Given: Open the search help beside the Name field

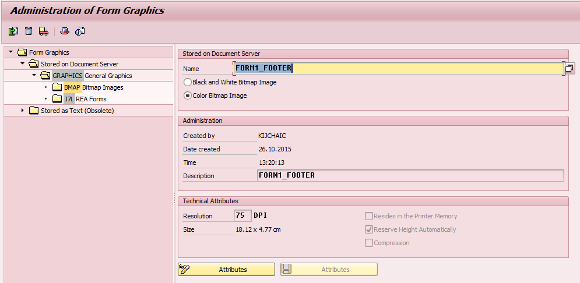Looking at the screenshot, I should coord(570,68).
